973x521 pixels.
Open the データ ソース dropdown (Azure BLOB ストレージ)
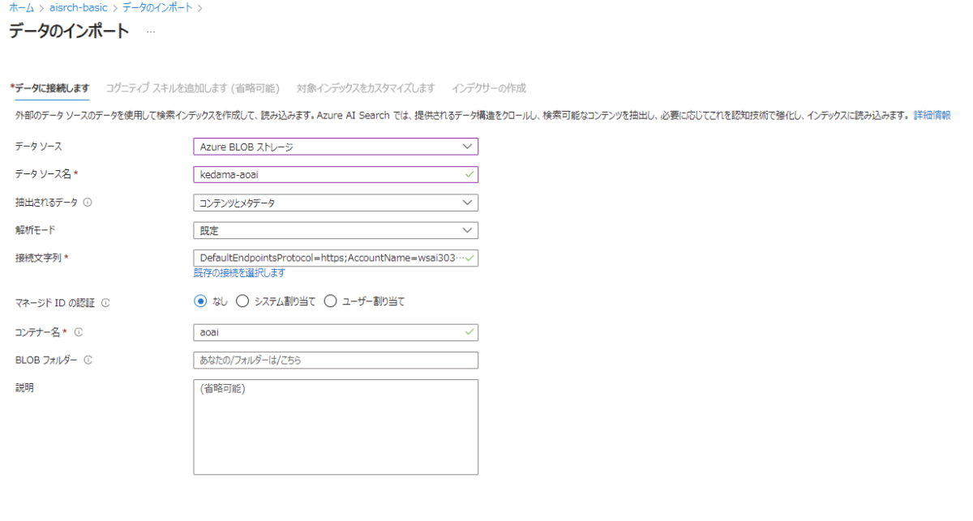tap(336, 147)
